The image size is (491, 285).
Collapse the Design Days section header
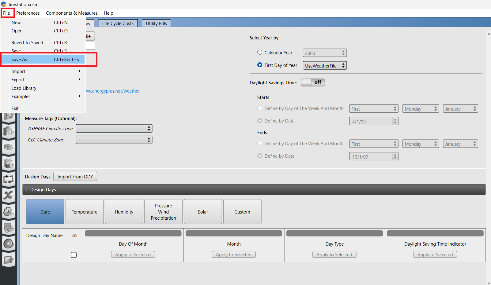[x=254, y=190]
